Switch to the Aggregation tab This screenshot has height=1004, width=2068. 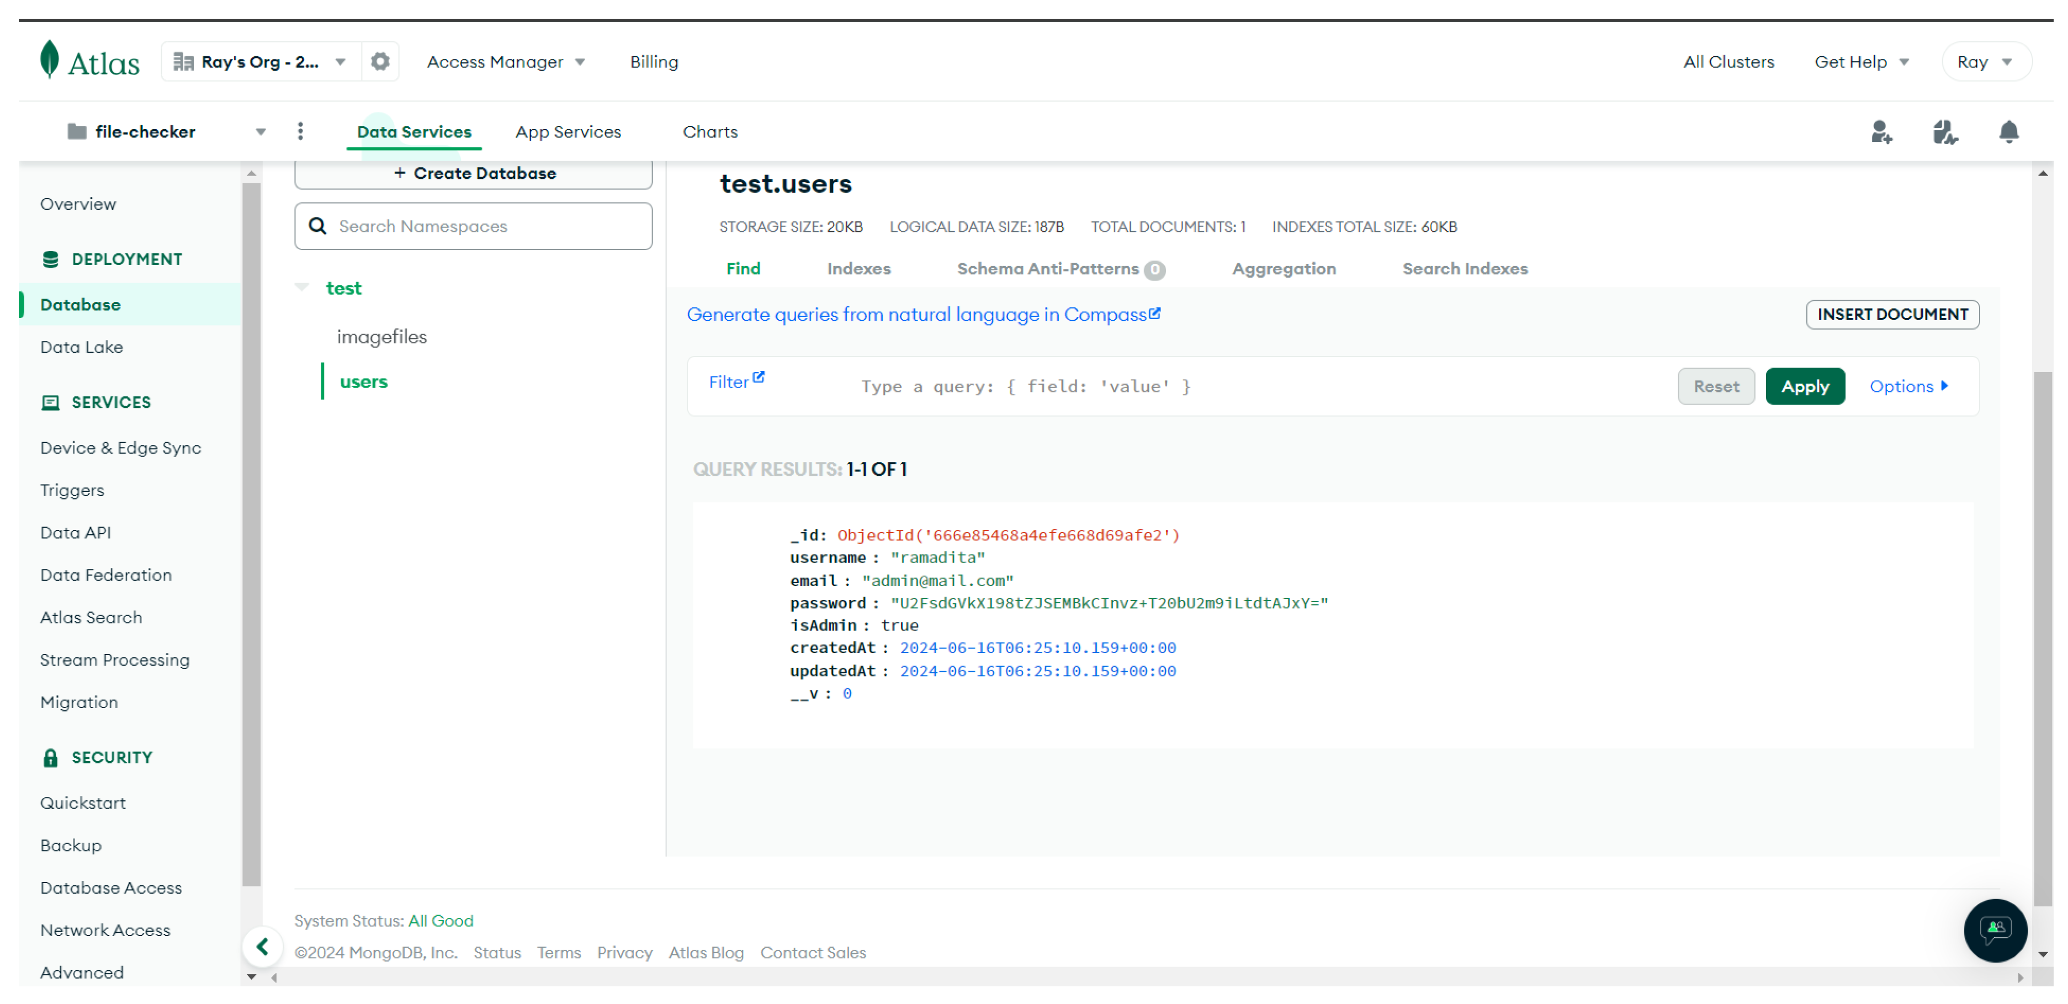(1283, 268)
